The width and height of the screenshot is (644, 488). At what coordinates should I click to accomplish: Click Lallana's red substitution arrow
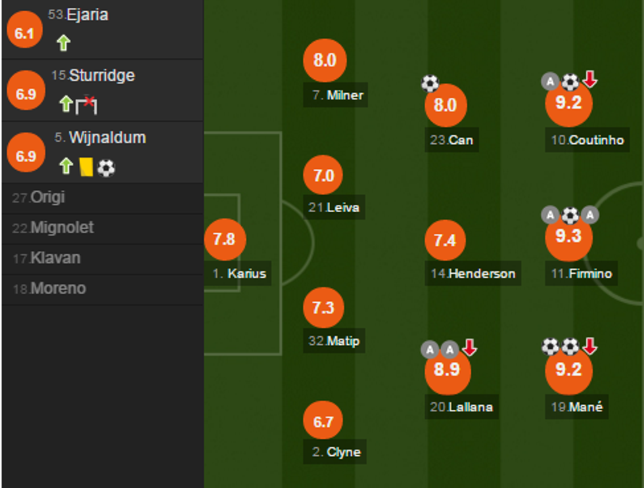pyautogui.click(x=469, y=347)
